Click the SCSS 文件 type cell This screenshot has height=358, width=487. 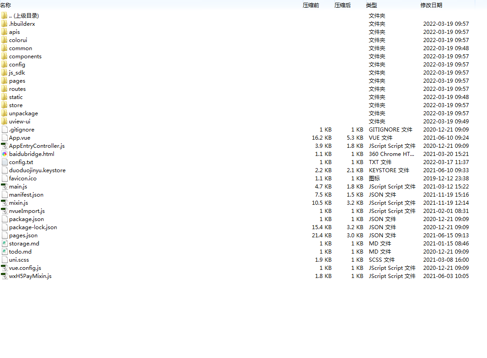tap(382, 259)
